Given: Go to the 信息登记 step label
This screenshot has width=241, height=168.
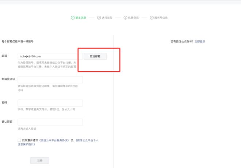Looking at the screenshot, I should point(133,17).
